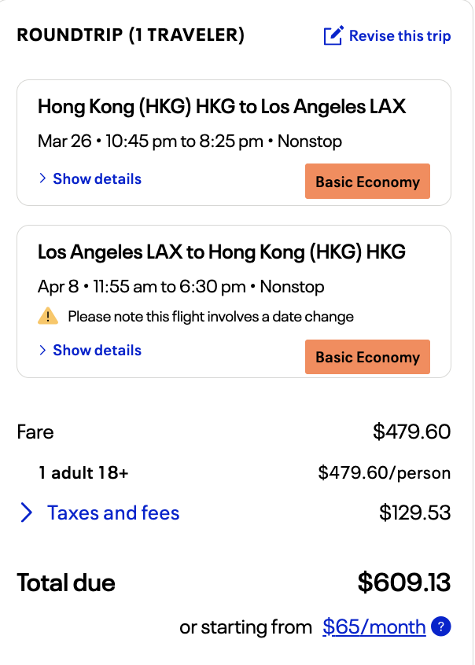
Task: Click the $609.13 total due amount
Action: (x=403, y=582)
